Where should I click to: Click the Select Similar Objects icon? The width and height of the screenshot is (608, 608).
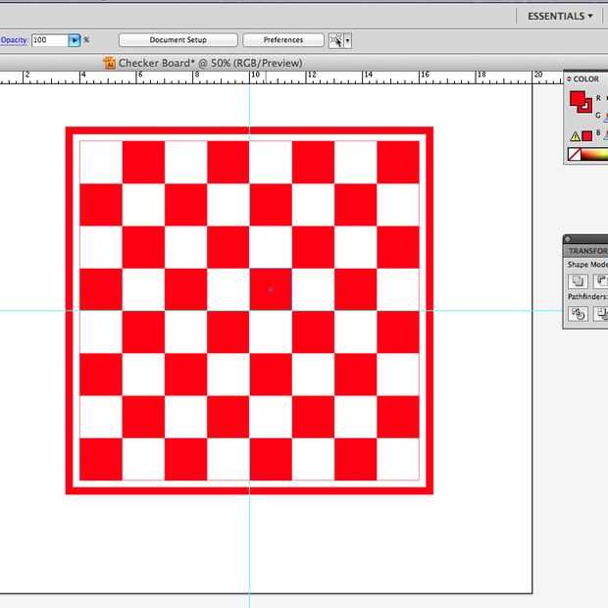[335, 40]
